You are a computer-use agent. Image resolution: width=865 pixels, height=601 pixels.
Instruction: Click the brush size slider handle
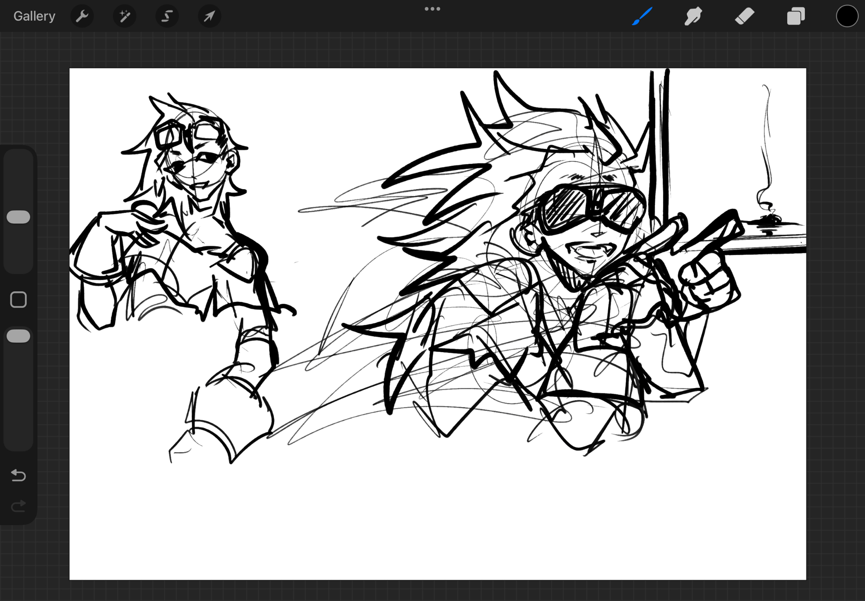click(19, 217)
